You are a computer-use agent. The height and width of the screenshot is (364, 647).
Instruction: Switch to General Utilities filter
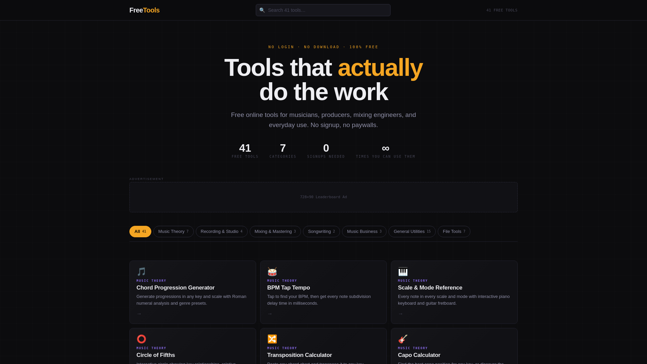coord(412,232)
